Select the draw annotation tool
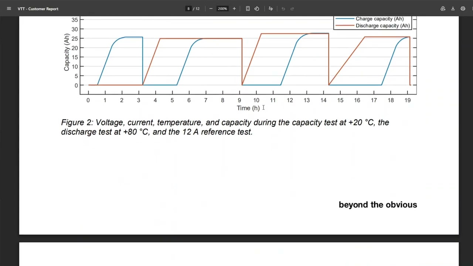 point(270,8)
